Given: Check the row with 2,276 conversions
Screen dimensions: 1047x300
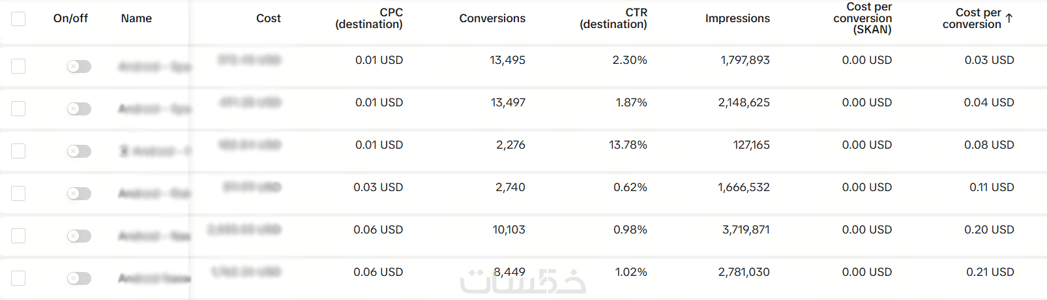Looking at the screenshot, I should (18, 151).
